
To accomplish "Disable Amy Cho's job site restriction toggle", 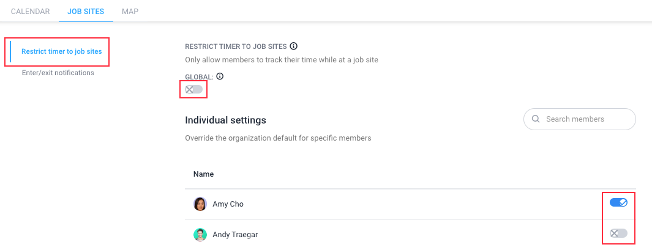I will tap(618, 203).
